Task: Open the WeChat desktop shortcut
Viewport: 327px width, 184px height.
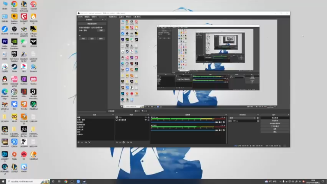Action: point(24,43)
